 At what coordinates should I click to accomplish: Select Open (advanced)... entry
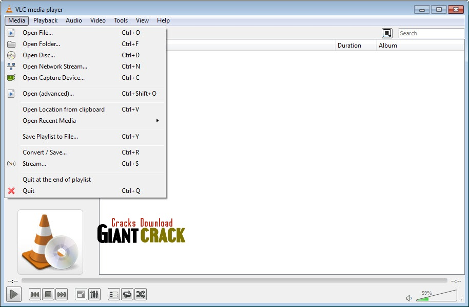click(x=85, y=94)
